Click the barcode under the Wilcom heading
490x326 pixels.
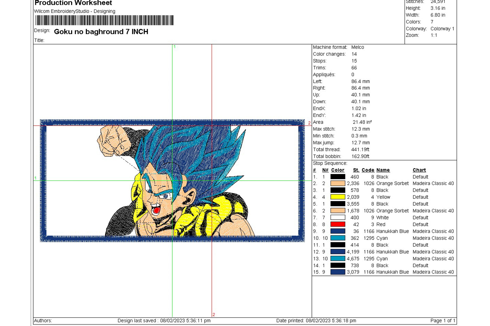[104, 20]
